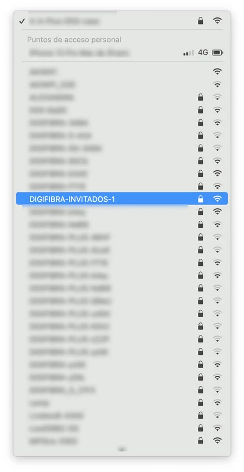Select the first open network without a lock

122,72
